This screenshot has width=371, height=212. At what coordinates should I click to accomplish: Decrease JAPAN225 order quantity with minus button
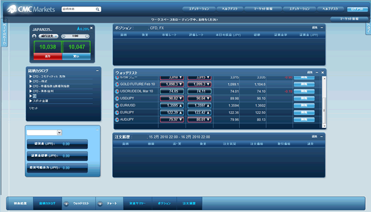click(63, 36)
